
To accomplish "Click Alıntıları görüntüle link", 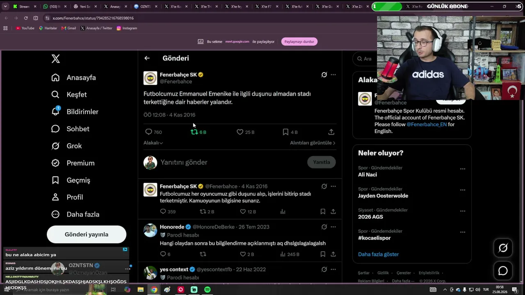I will pos(313,143).
